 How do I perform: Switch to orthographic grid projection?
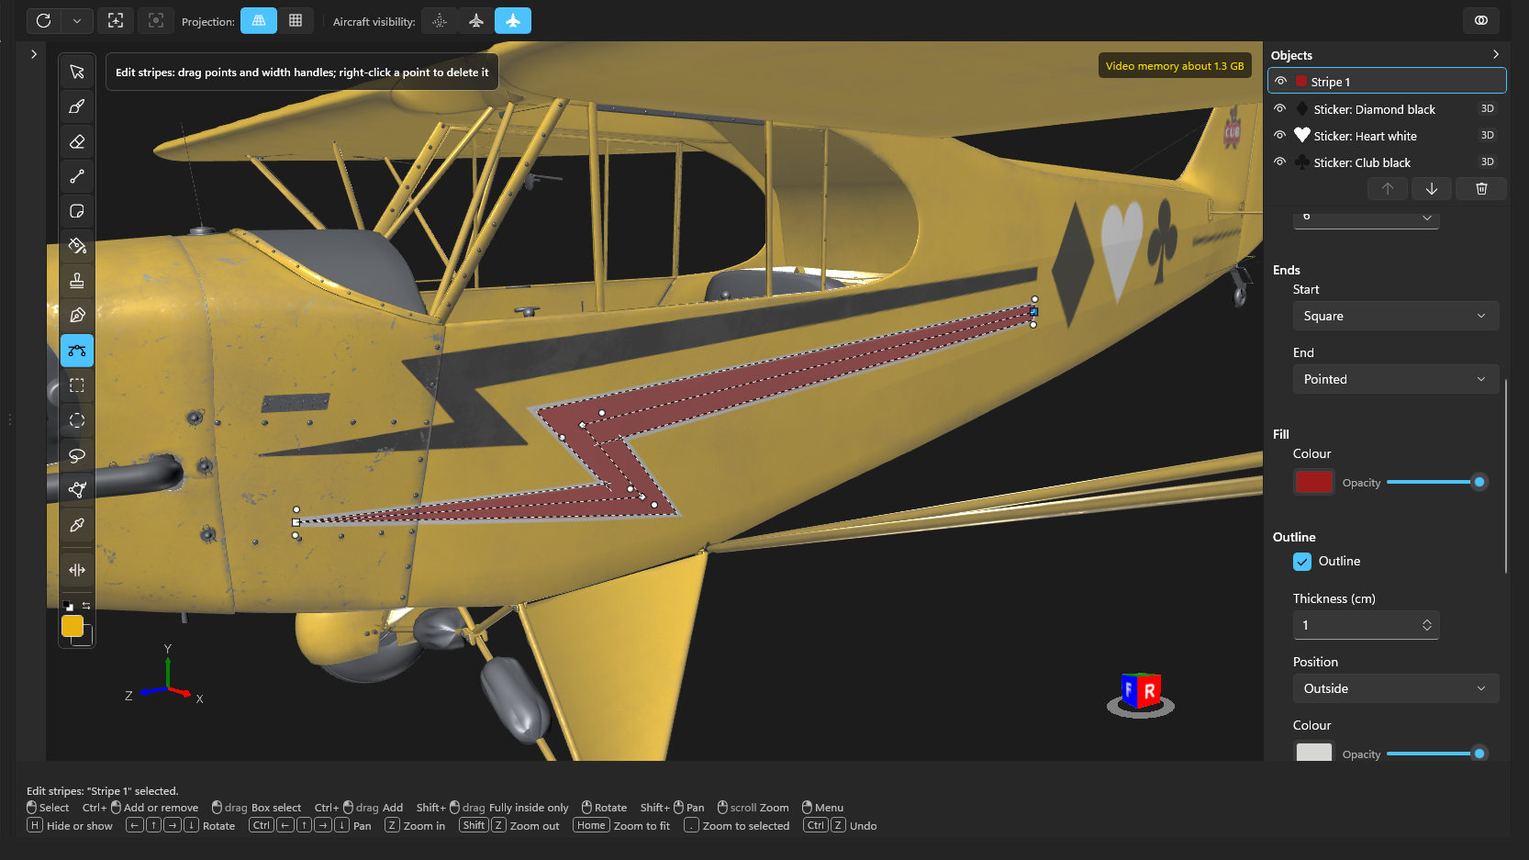296,20
